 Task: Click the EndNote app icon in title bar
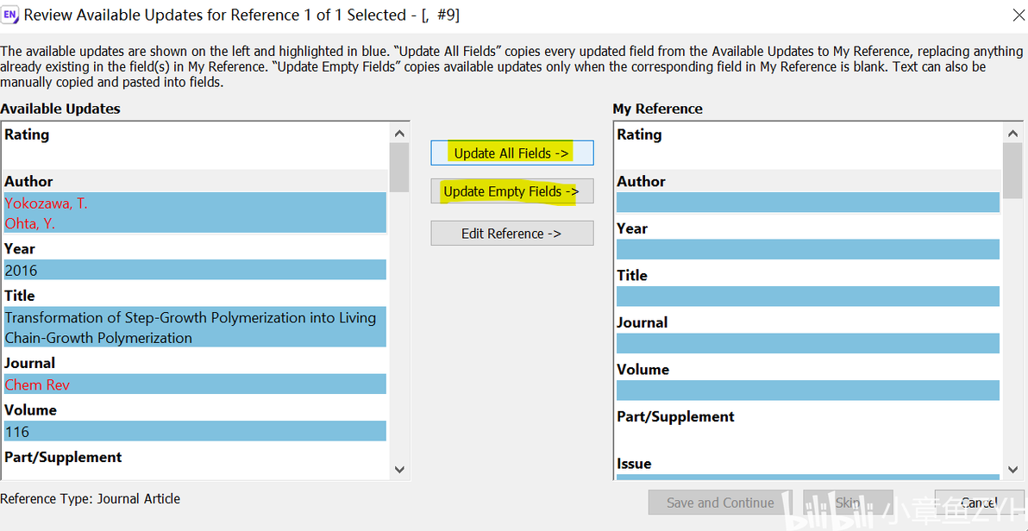[x=11, y=15]
